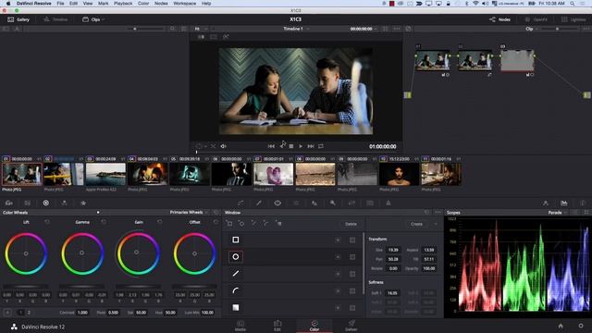Select color wheels page 2

(x=29, y=313)
